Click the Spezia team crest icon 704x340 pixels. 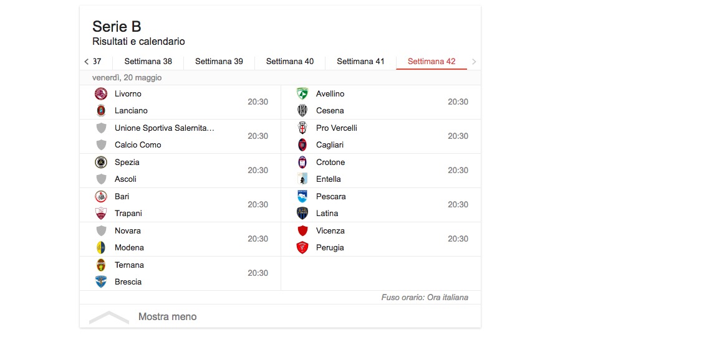tap(101, 163)
